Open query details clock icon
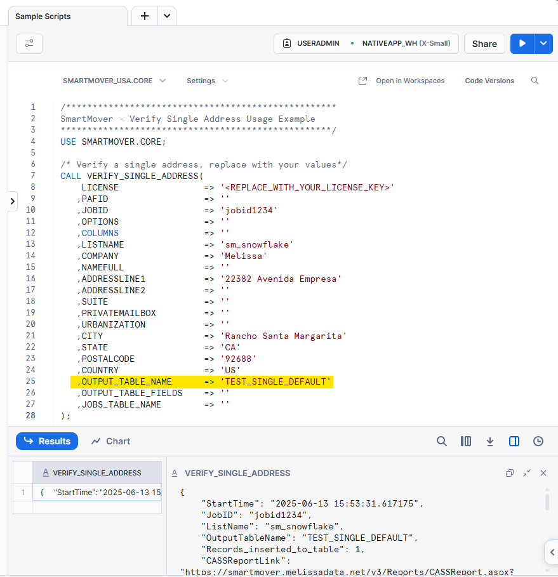The image size is (558, 577). click(x=538, y=441)
